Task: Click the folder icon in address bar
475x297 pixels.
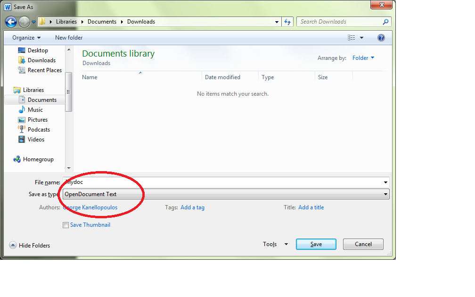Action: (x=42, y=22)
